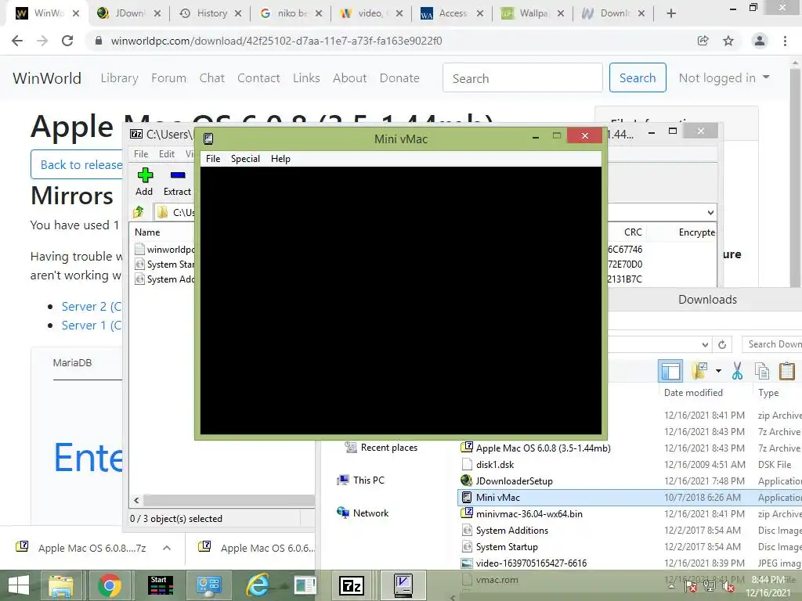Switch to the niko Google browser tab

291,13
